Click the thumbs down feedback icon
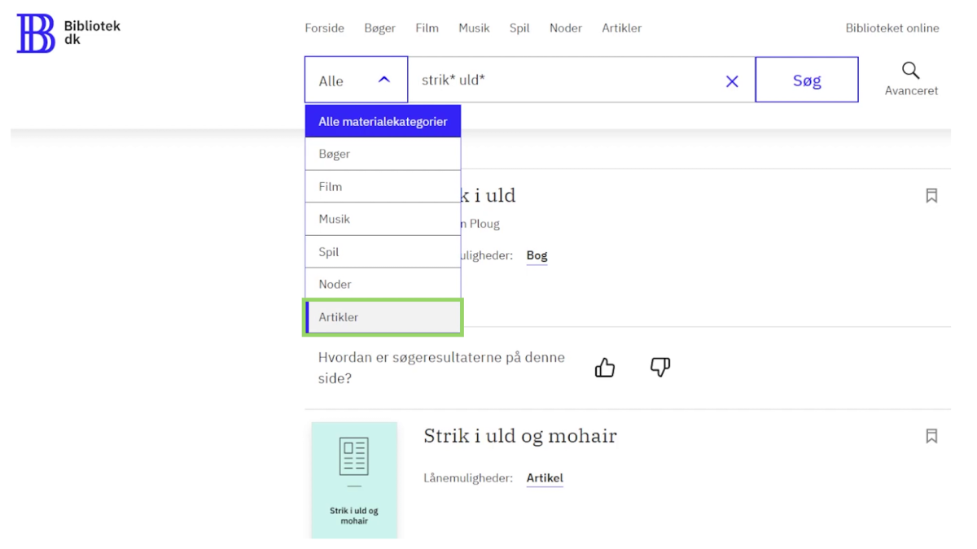The width and height of the screenshot is (977, 549). pos(660,368)
